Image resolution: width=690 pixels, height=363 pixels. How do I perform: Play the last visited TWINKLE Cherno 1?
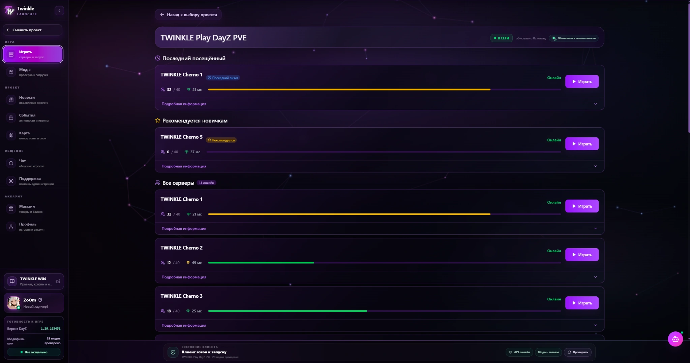tap(582, 81)
